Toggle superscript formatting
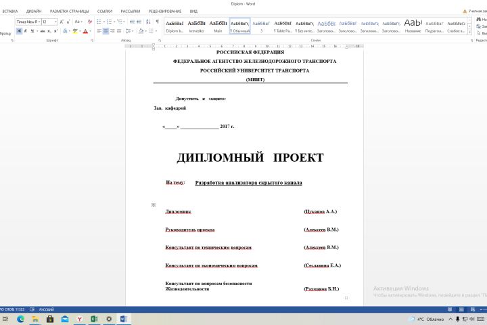Image resolution: width=487 pixels, height=325 pixels. pos(55,30)
